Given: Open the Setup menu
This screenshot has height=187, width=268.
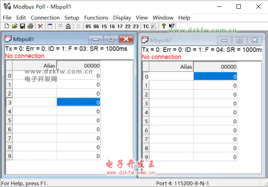Looking at the screenshot, I should [72, 18].
